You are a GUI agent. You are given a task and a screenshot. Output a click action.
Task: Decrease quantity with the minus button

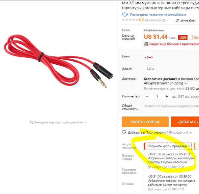(x=147, y=96)
